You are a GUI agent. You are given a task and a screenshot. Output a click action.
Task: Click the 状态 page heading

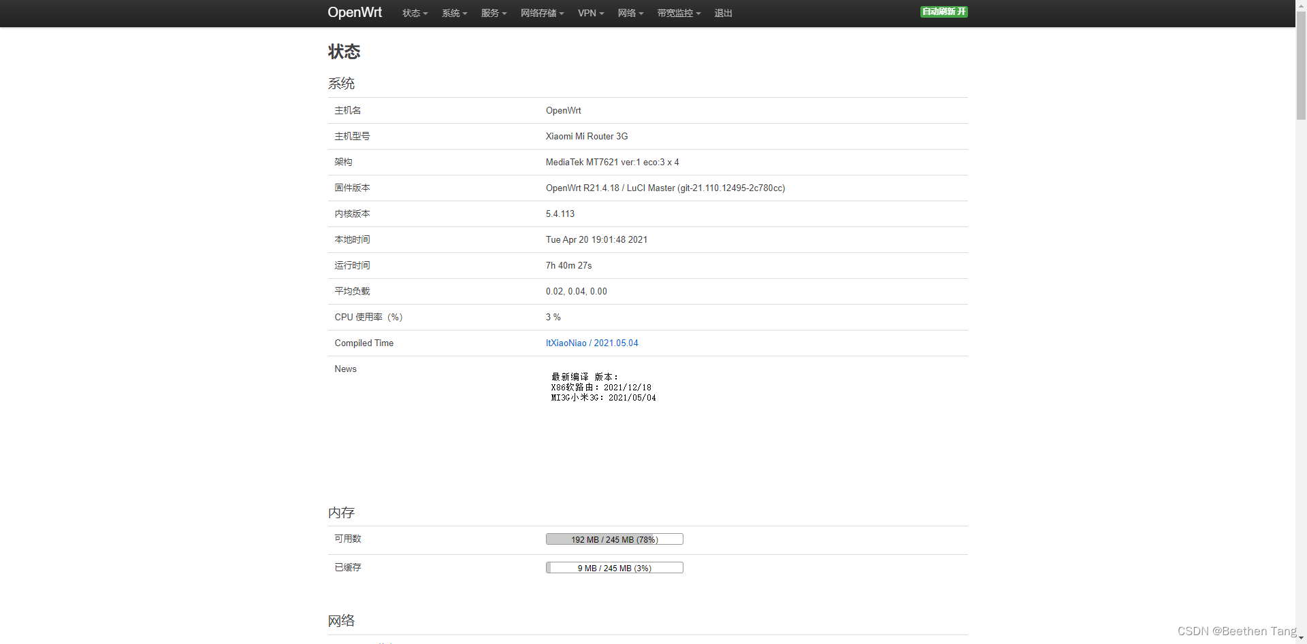pyautogui.click(x=344, y=52)
